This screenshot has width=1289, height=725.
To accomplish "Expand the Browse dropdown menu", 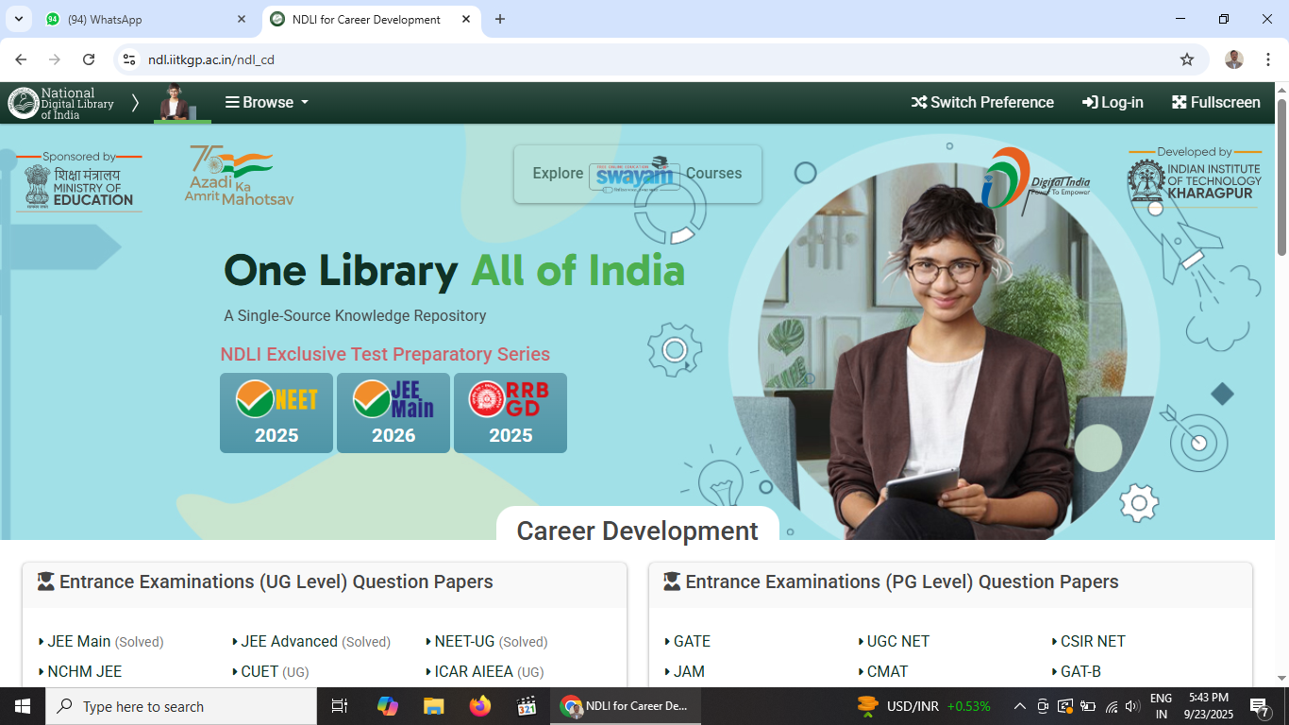I will pos(267,103).
